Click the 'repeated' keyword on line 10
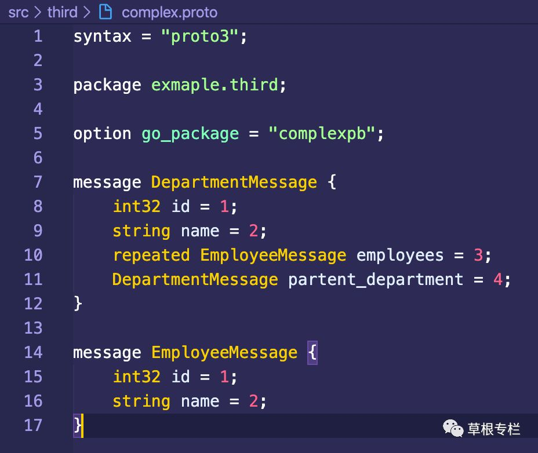Image resolution: width=538 pixels, height=453 pixels. [151, 255]
